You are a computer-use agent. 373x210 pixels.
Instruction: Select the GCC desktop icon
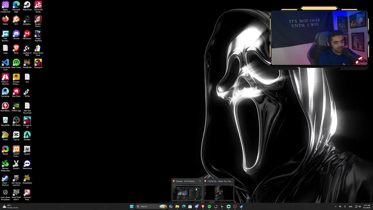(16, 20)
